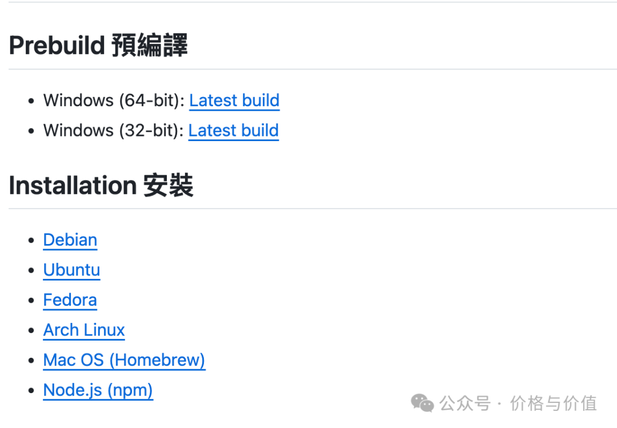Viewport: 617px width, 428px height.
Task: Follow the Debian installation link
Action: point(70,240)
